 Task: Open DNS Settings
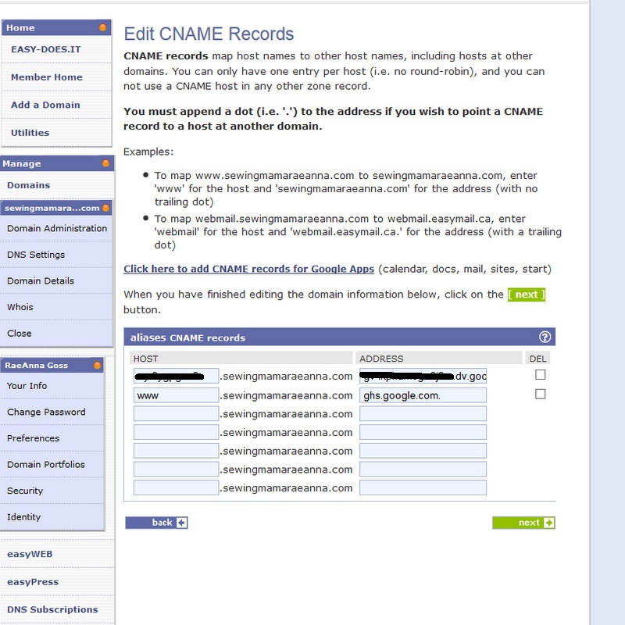pyautogui.click(x=36, y=255)
